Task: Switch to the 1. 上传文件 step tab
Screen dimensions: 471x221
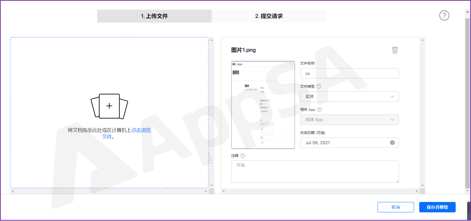Action: (155, 16)
